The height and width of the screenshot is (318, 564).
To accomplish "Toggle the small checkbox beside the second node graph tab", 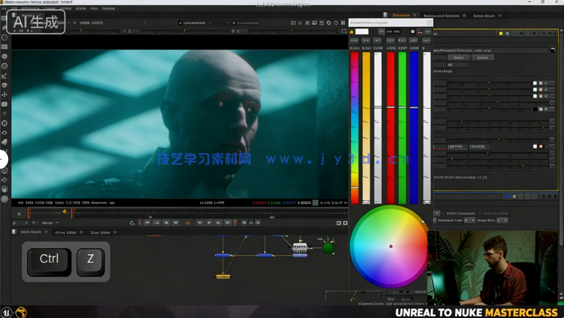I will tap(80, 232).
